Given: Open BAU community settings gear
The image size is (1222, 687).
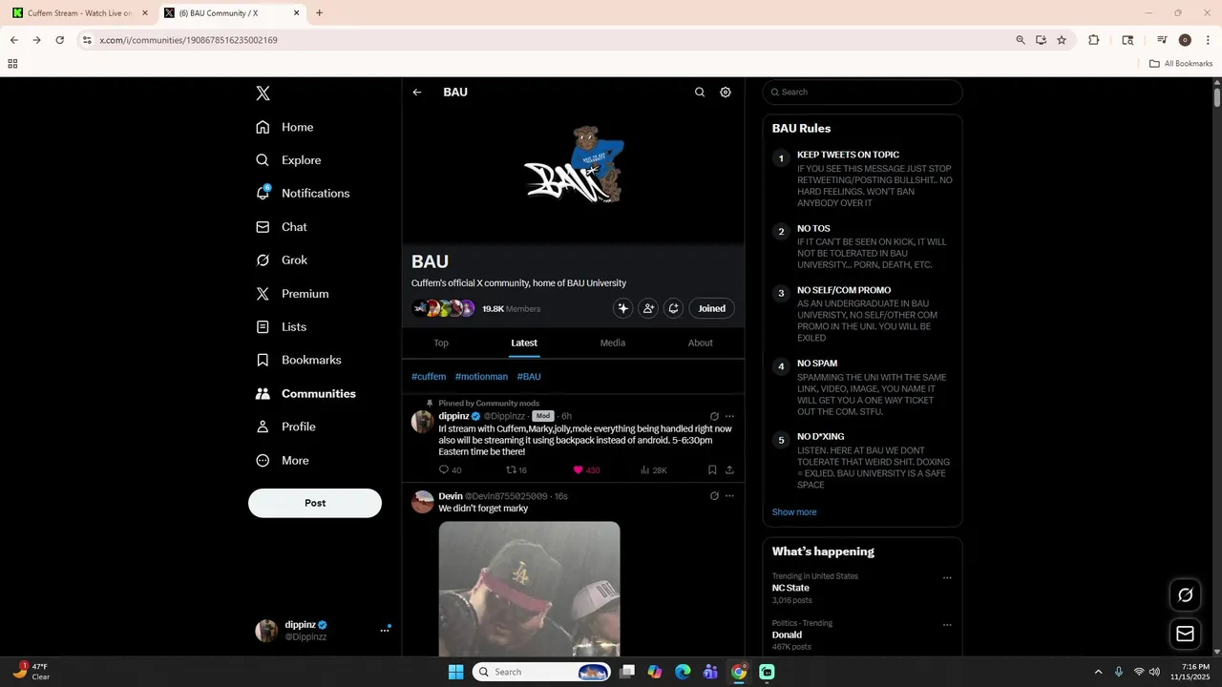Looking at the screenshot, I should pos(726,93).
